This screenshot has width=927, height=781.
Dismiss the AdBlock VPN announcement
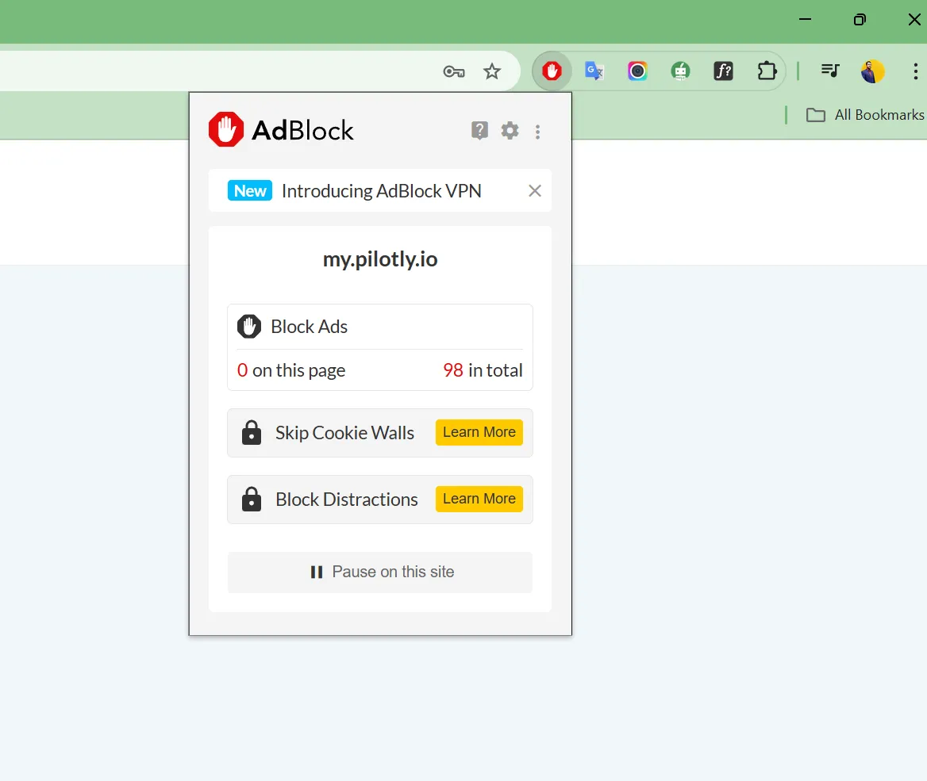coord(534,191)
